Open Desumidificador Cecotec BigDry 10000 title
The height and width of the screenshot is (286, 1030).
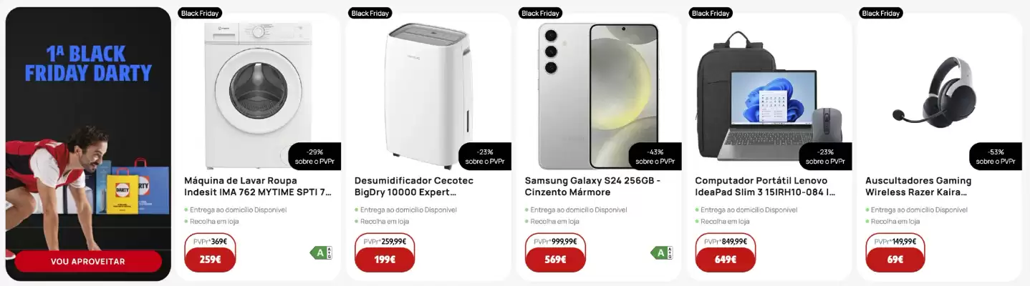[x=414, y=187]
